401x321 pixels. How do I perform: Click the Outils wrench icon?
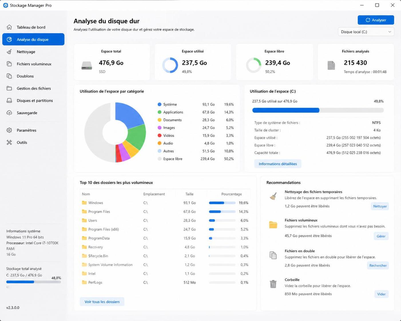tap(9, 142)
